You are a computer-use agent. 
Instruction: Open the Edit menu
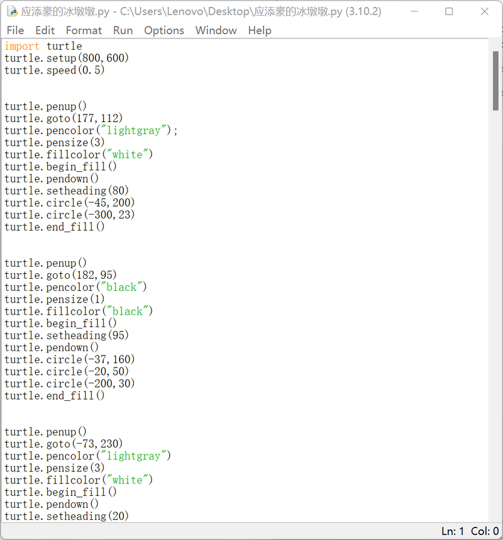pos(45,30)
